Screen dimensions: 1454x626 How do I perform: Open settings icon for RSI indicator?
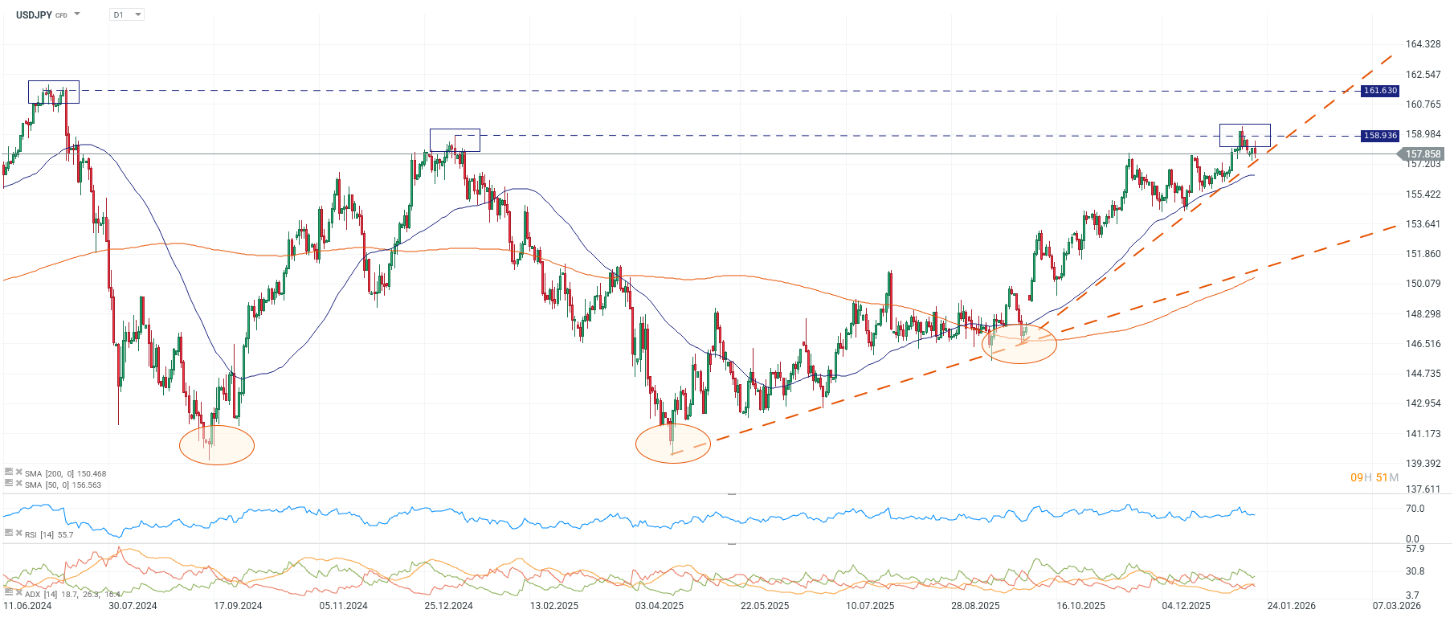[x=9, y=533]
